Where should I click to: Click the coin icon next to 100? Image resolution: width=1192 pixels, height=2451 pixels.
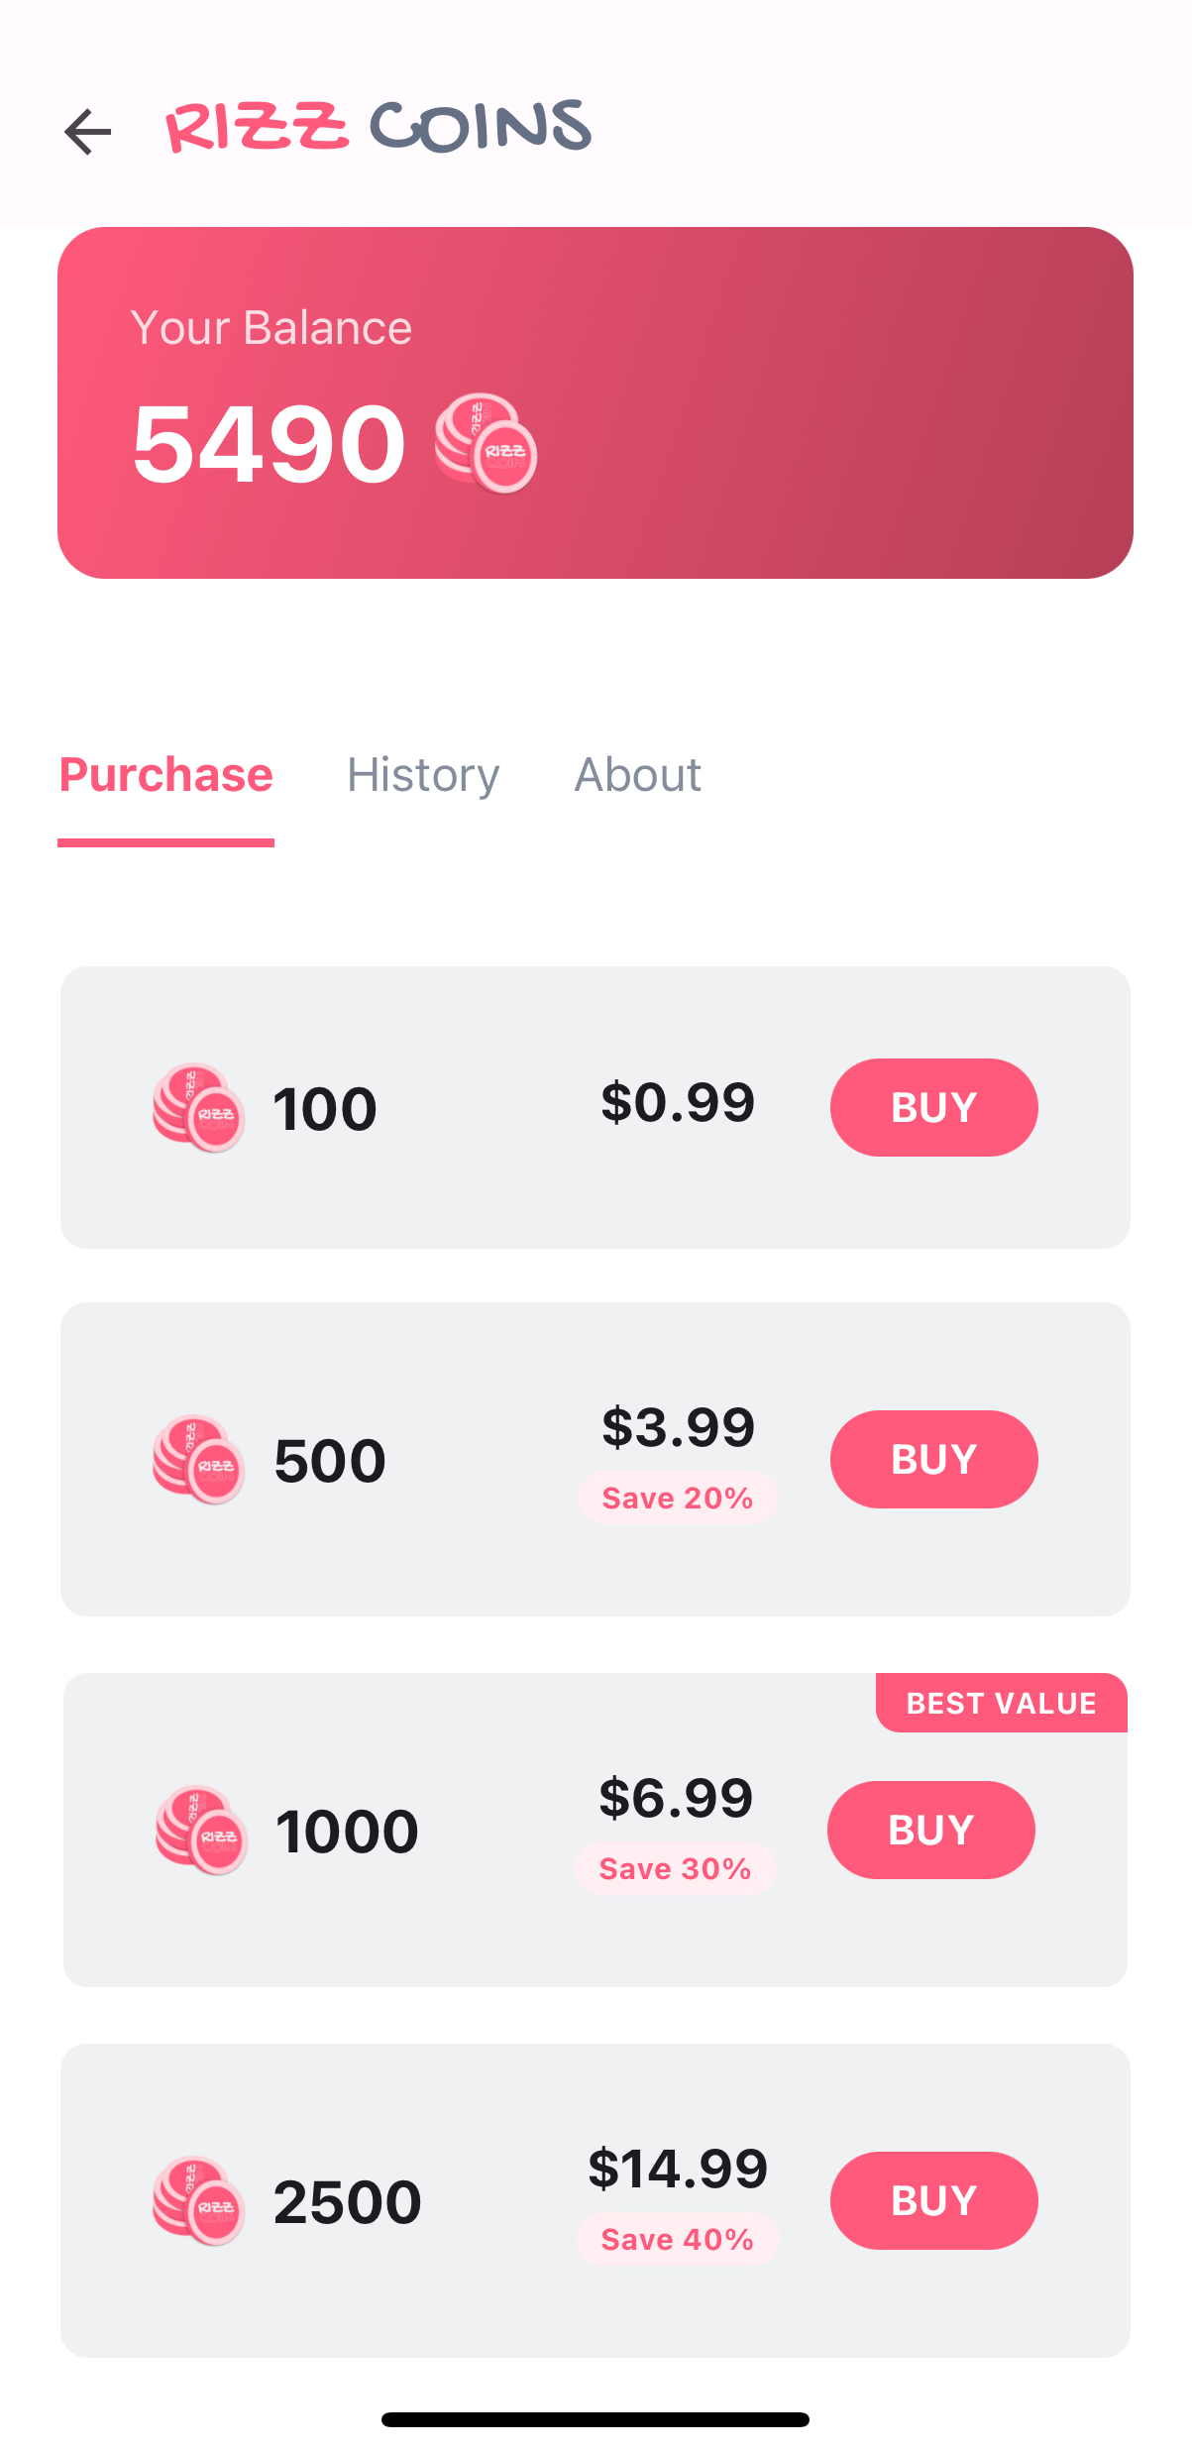point(198,1108)
